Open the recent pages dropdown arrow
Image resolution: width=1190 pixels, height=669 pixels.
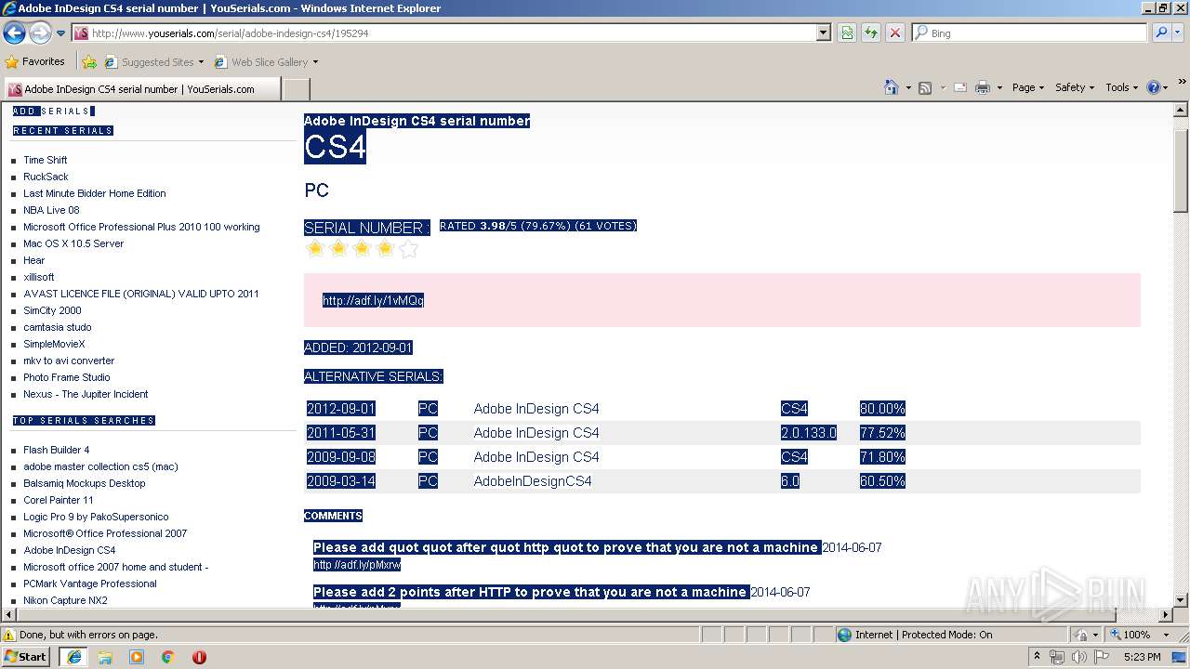(x=60, y=33)
